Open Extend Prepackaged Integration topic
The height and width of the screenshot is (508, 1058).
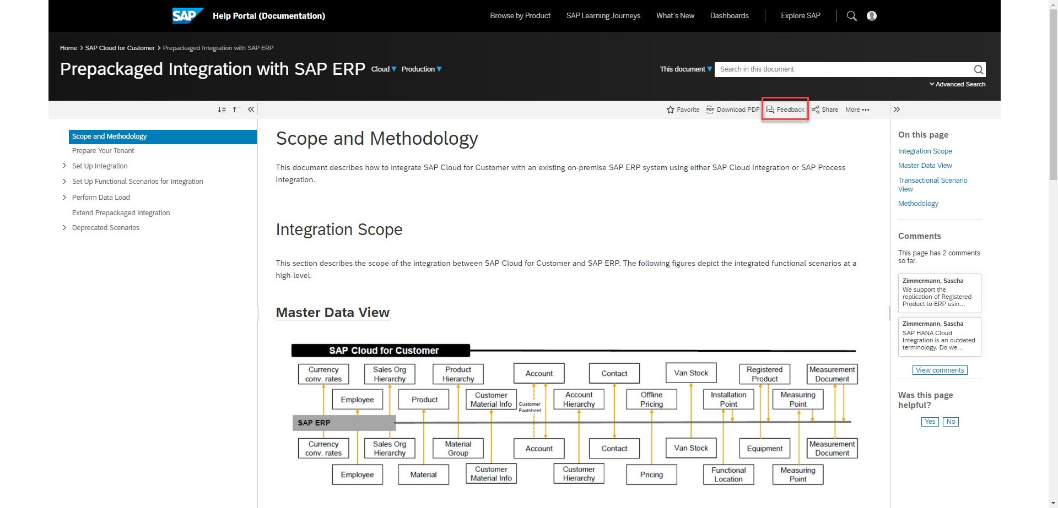click(x=121, y=212)
